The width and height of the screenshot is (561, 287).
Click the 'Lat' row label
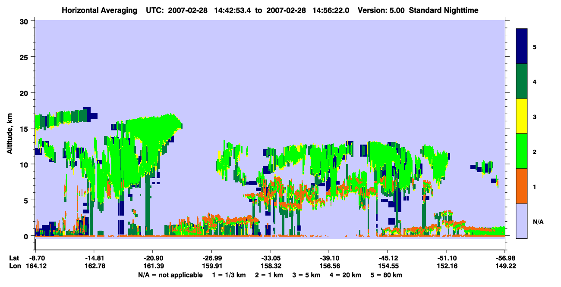coord(14,258)
